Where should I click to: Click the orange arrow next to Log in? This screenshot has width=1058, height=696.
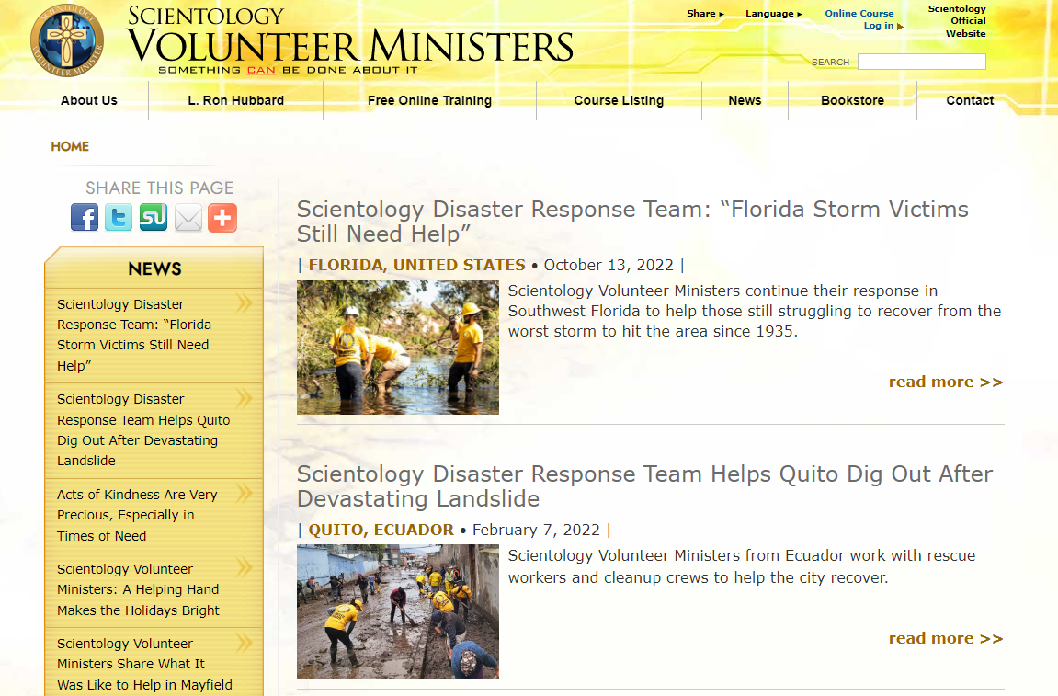900,27
